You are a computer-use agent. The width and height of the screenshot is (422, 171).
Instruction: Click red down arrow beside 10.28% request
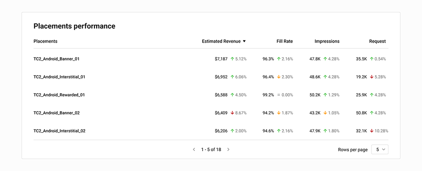tap(372, 131)
